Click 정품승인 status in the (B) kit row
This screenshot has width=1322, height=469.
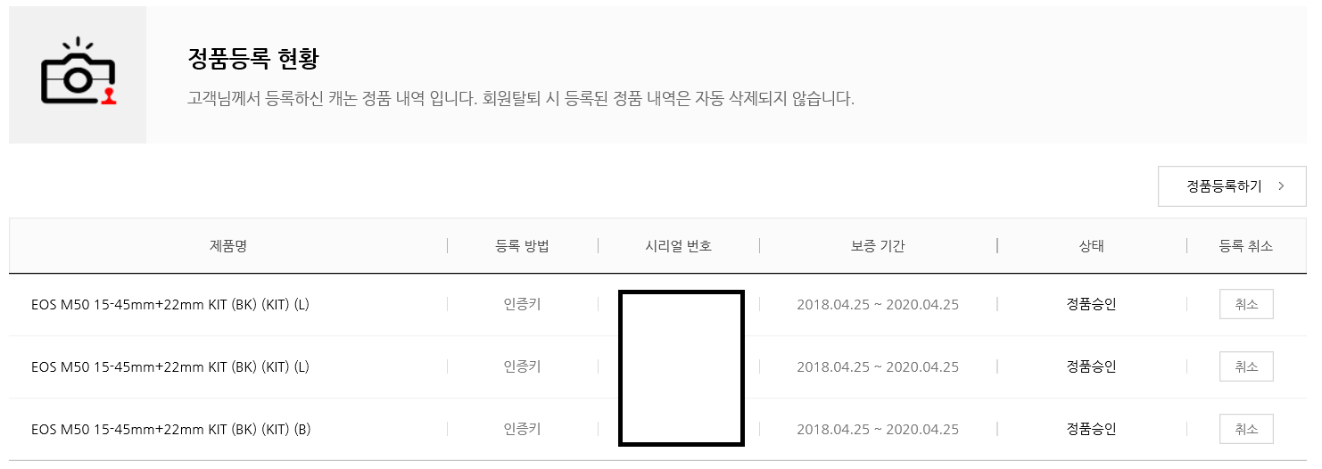[x=1091, y=429]
